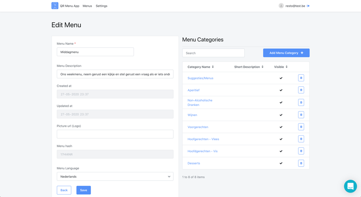
Task: Focus the category Search field
Action: (x=213, y=53)
